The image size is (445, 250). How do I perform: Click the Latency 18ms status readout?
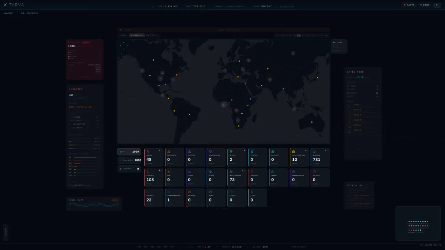[x=260, y=247]
